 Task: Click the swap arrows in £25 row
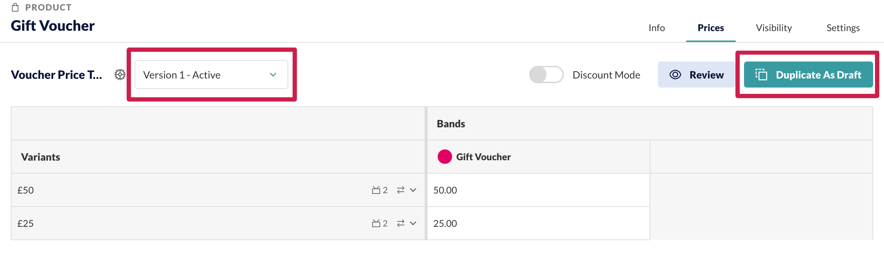(401, 223)
